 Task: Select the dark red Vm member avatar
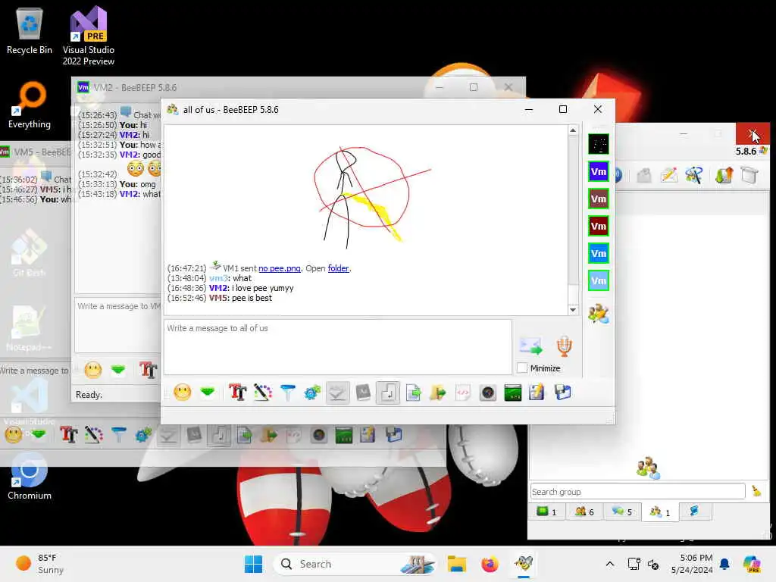[599, 226]
